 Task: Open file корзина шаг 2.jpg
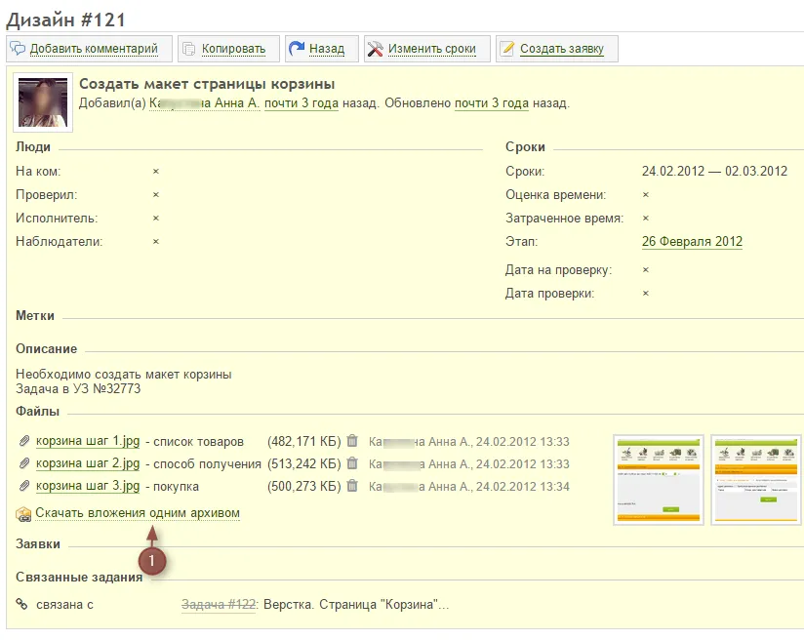[x=88, y=463]
